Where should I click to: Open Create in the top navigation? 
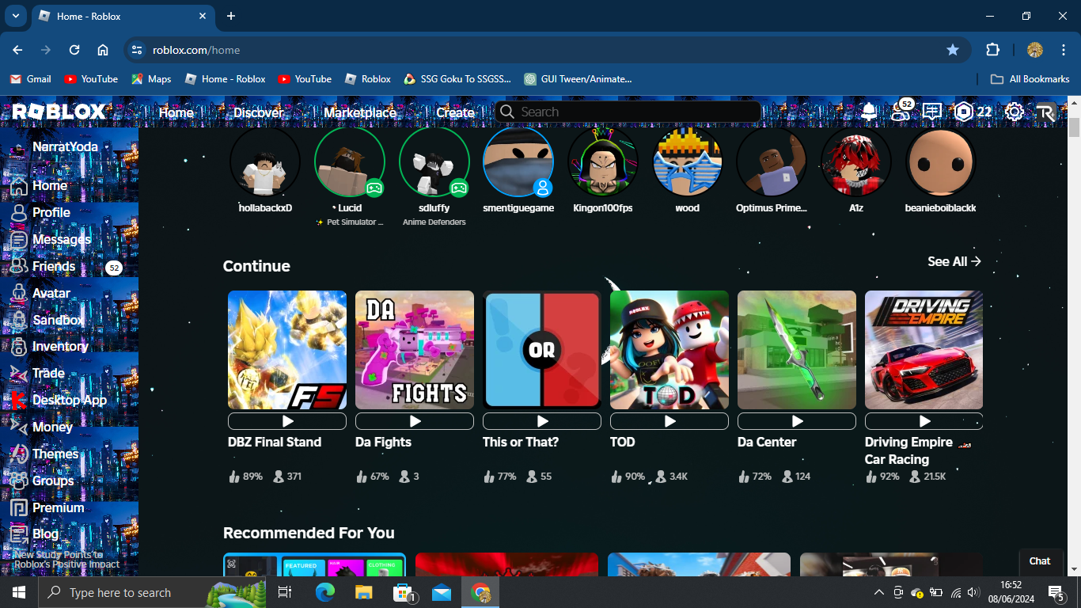pyautogui.click(x=456, y=112)
